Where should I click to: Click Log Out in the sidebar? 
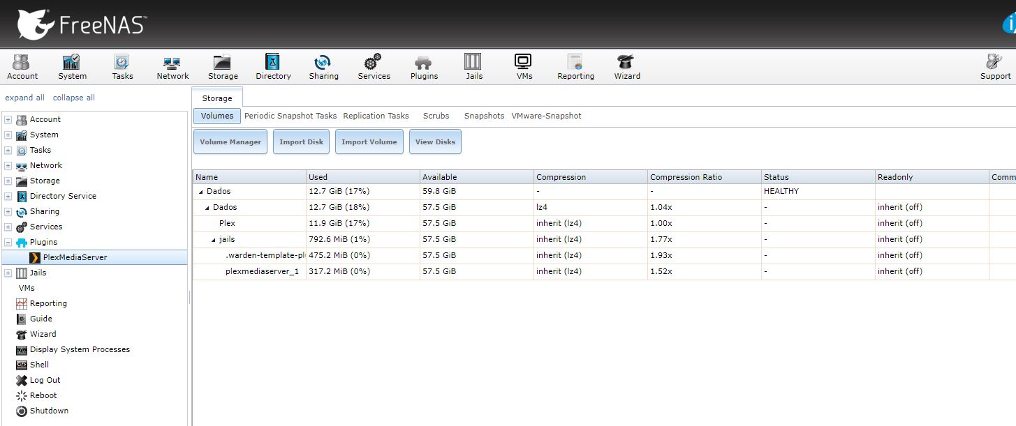[45, 380]
